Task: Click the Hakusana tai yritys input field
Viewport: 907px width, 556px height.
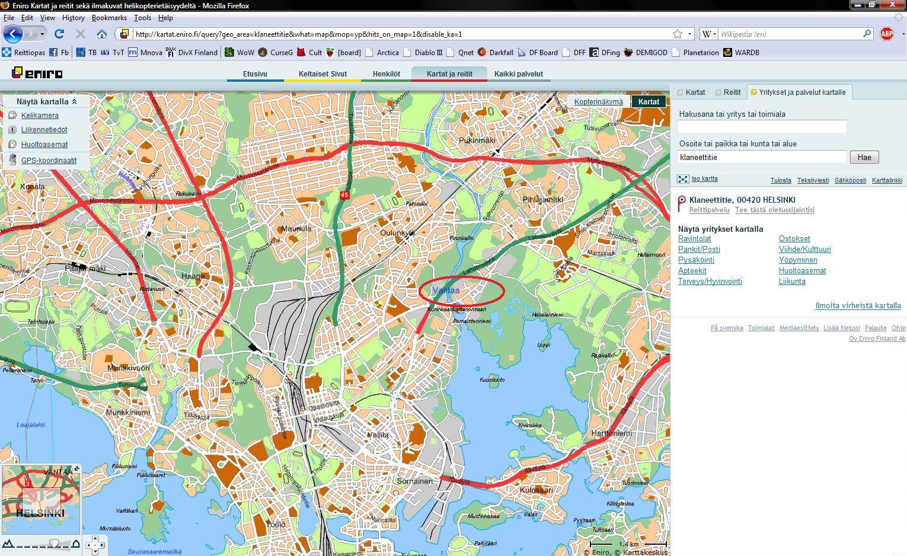Action: pyautogui.click(x=761, y=126)
